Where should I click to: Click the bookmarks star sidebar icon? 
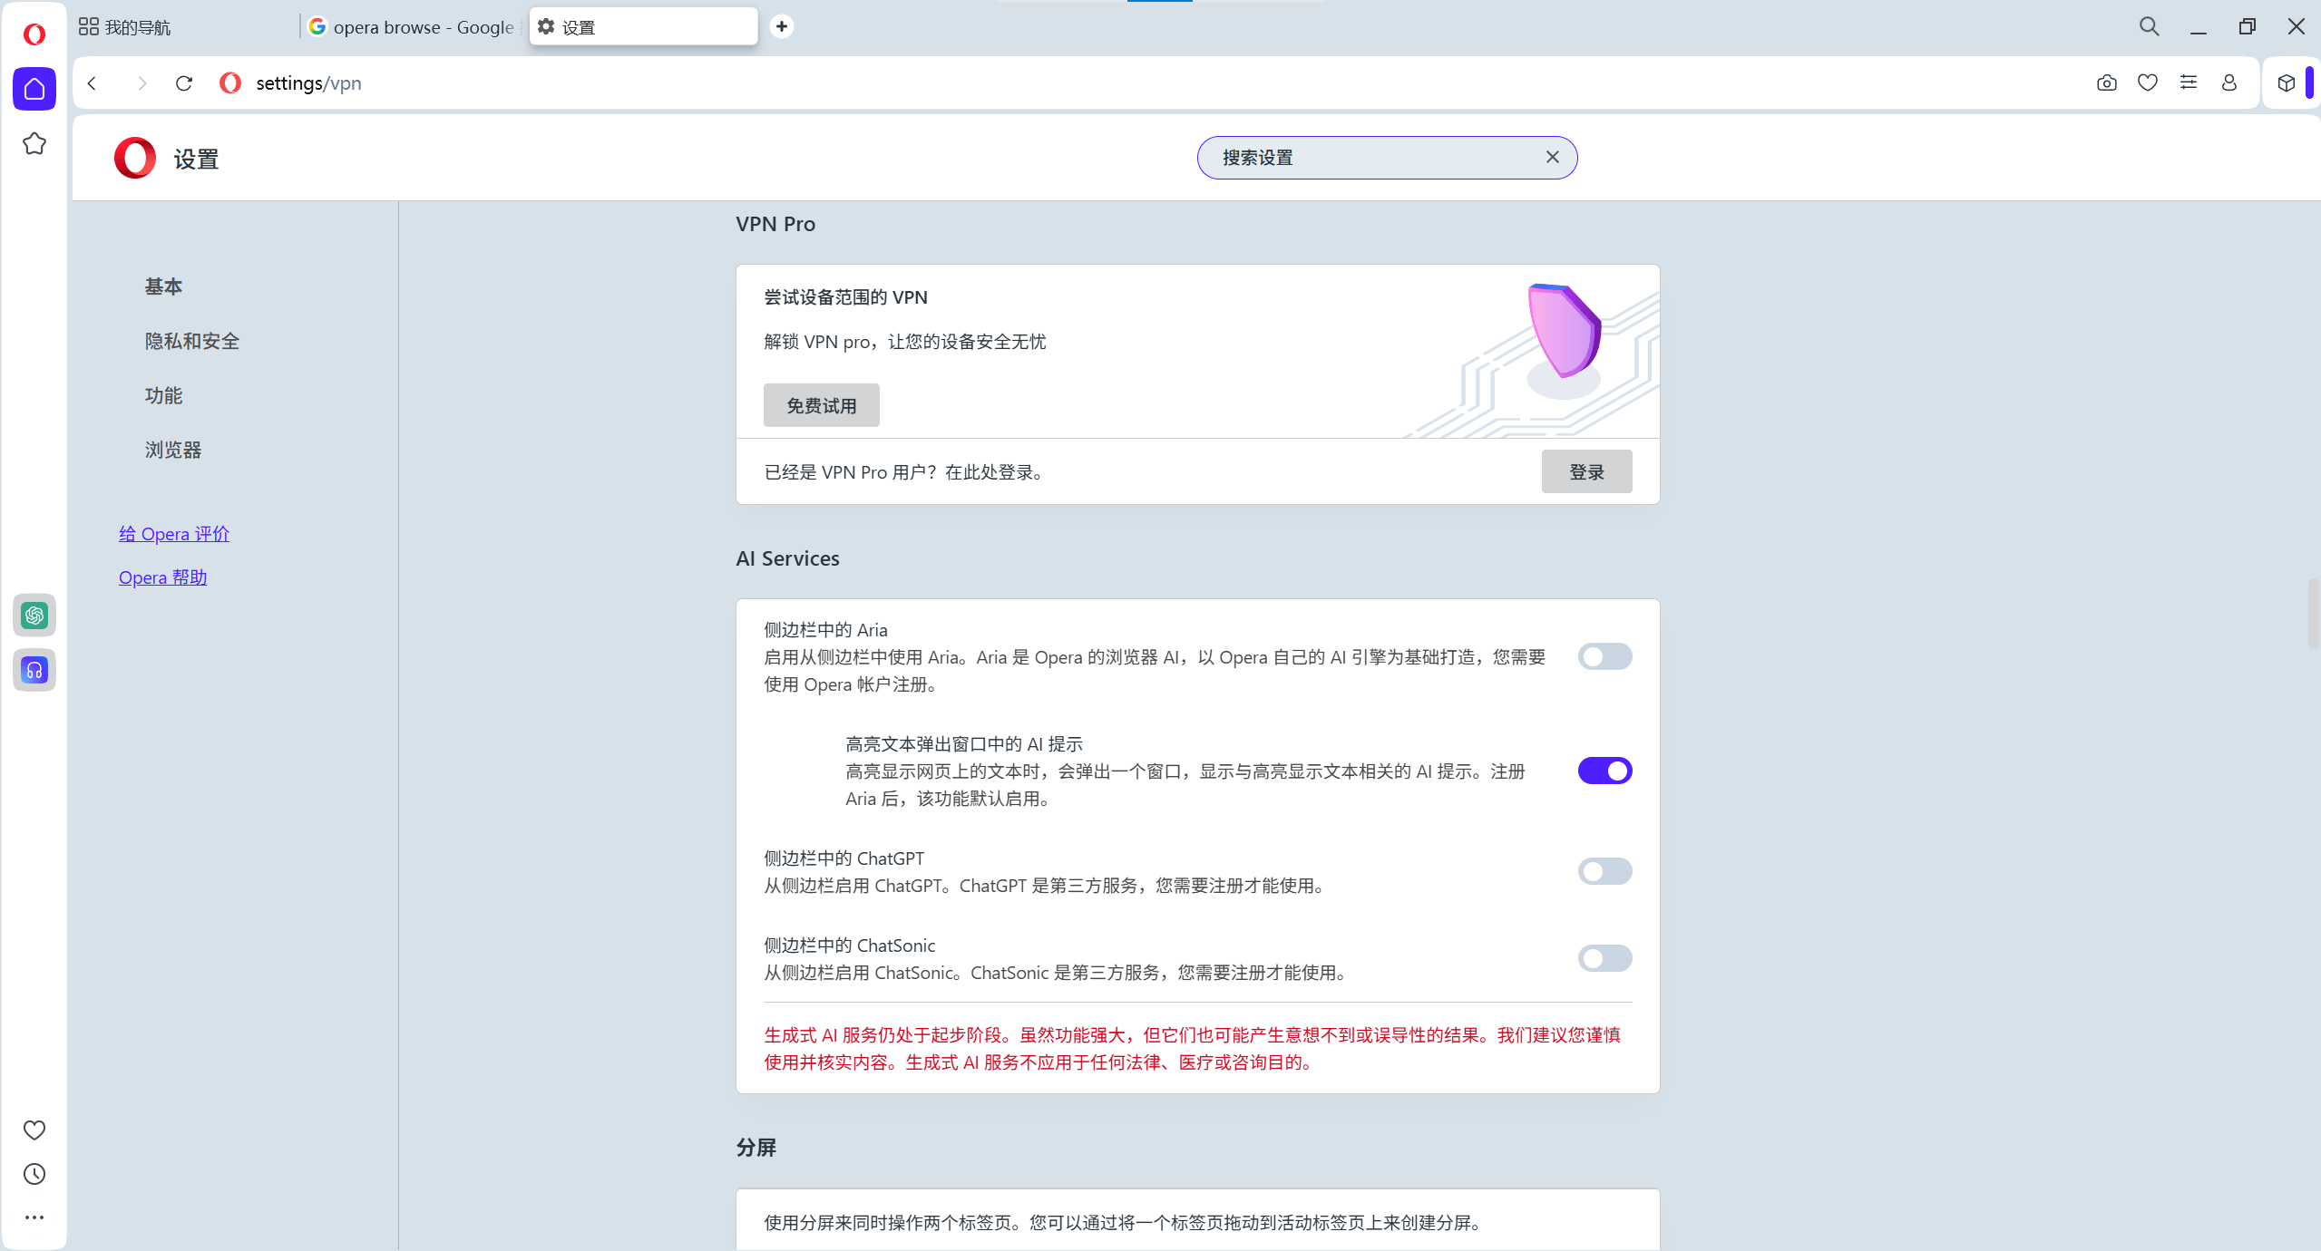(x=34, y=144)
